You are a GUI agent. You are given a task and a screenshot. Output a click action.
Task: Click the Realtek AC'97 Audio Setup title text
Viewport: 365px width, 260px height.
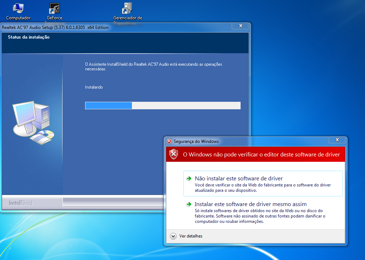(55, 27)
